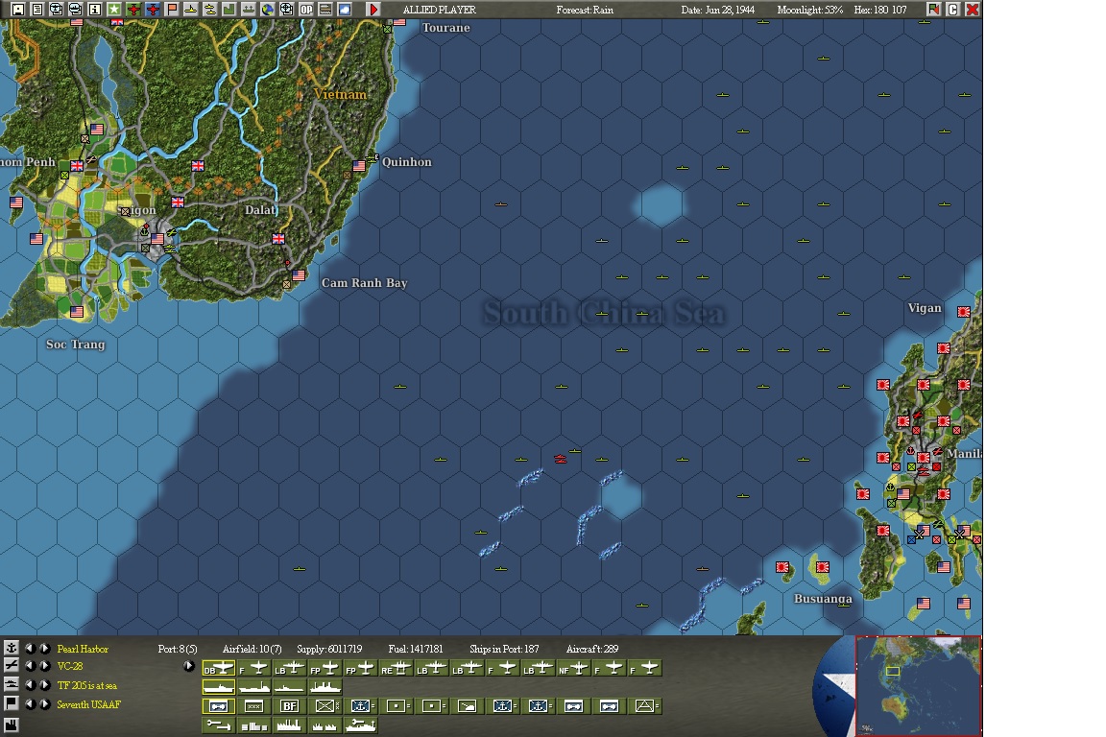Click the crosshair target toolbar icon
The height and width of the screenshot is (737, 1106).
pyautogui.click(x=286, y=10)
